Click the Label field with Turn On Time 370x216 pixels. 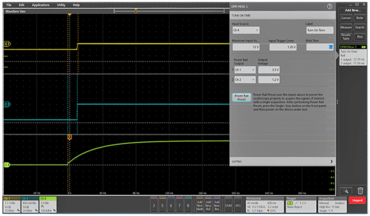(320, 30)
